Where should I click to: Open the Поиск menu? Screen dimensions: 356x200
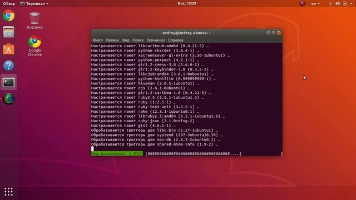[x=138, y=40]
